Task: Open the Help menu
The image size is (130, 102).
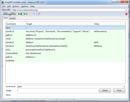Action: 32,6
